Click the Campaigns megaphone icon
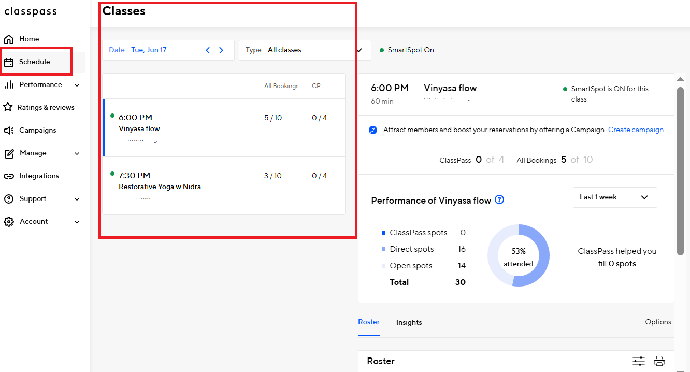 [9, 131]
